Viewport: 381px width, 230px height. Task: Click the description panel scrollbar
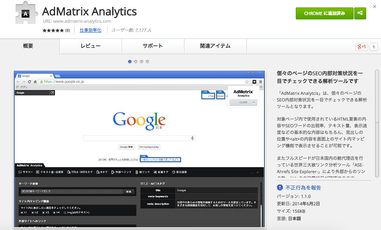click(377, 124)
